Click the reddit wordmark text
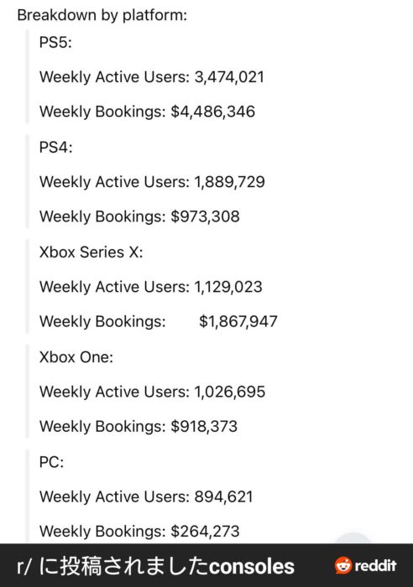Screen dimensions: 413x587 click(375, 565)
